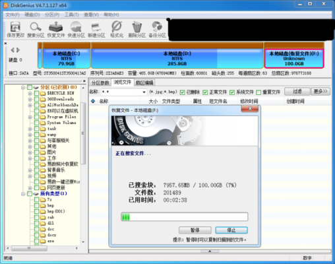Collapse the 分区(已识别) tree node
The image size is (335, 264).
coord(23,88)
